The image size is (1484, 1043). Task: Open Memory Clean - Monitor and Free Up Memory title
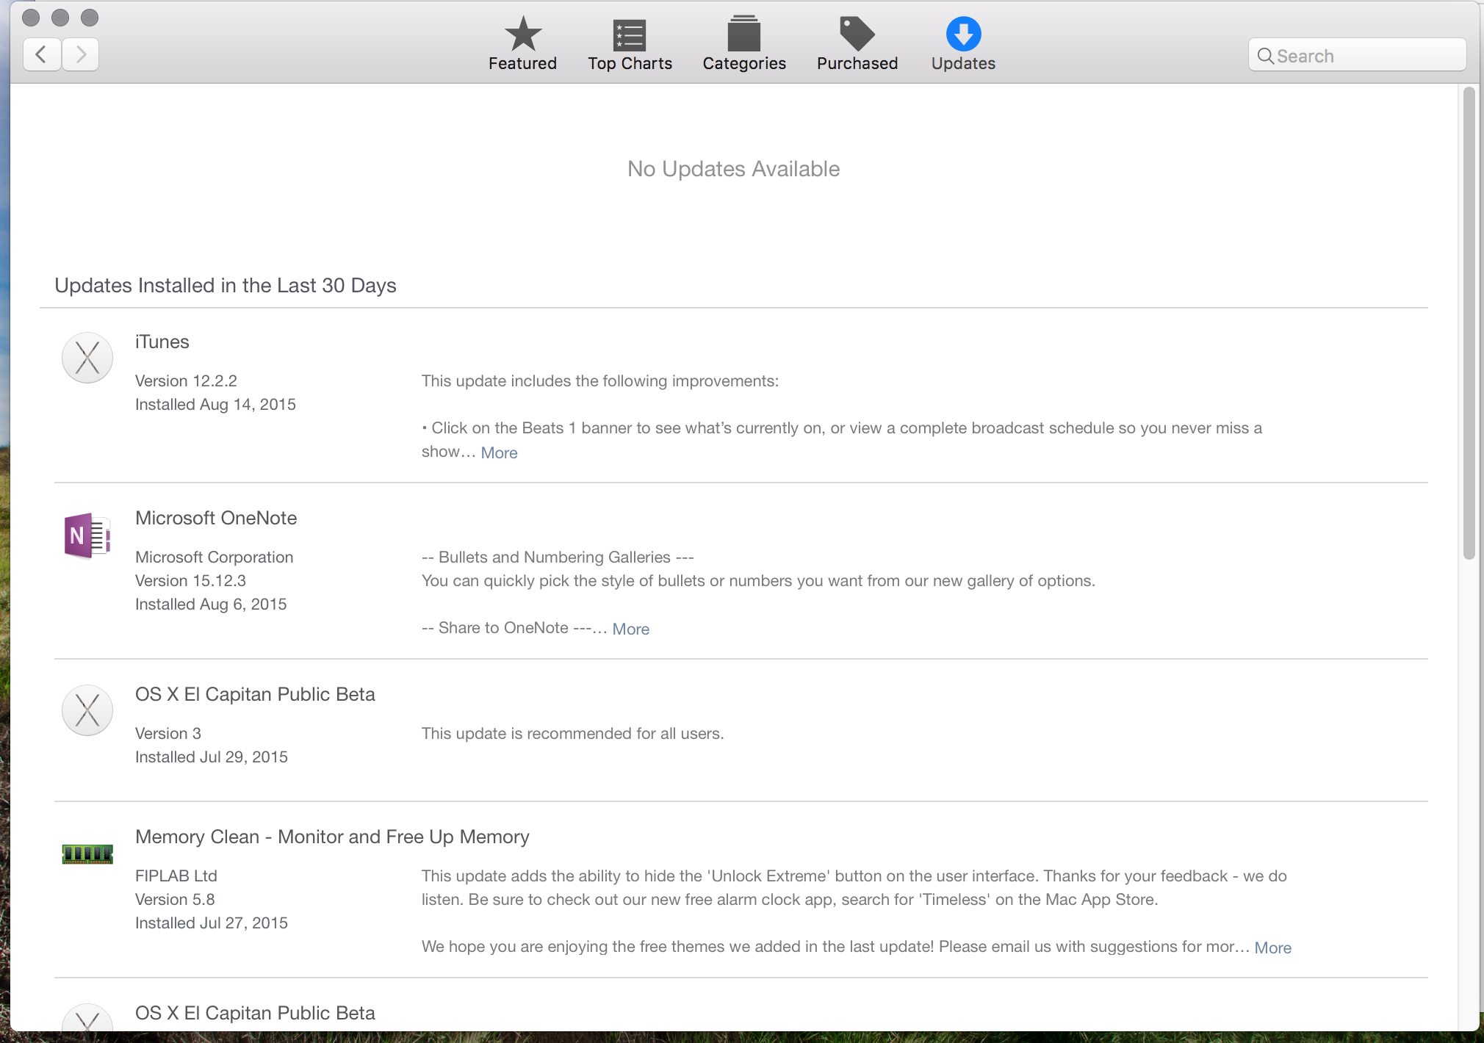[x=332, y=837]
